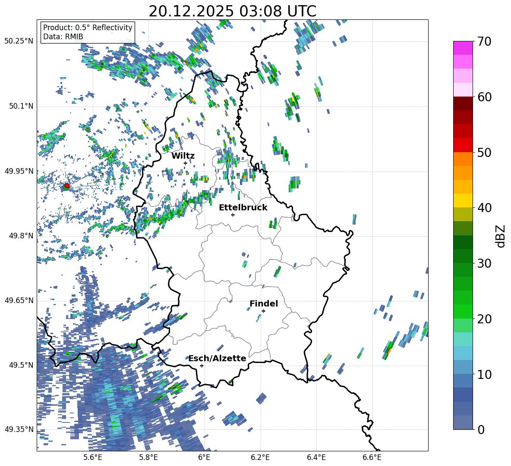Click the Findel city label
Image resolution: width=511 pixels, height=466 pixels.
[264, 303]
